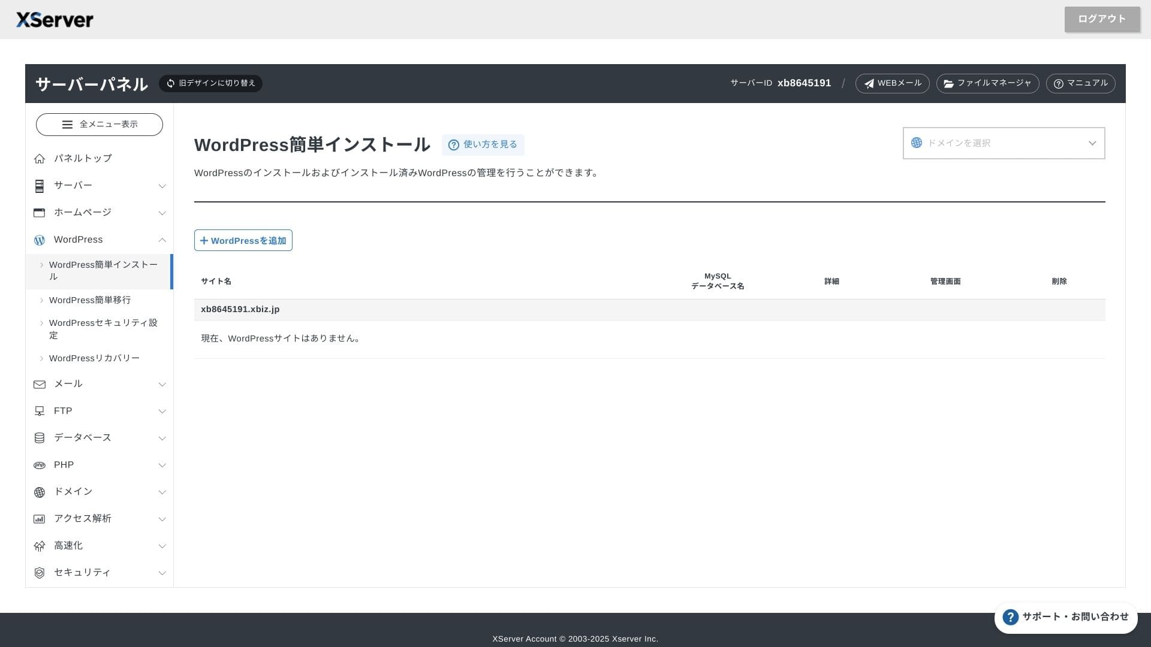This screenshot has height=647, width=1151.
Task: Open WEBメール from the header
Action: point(892,83)
